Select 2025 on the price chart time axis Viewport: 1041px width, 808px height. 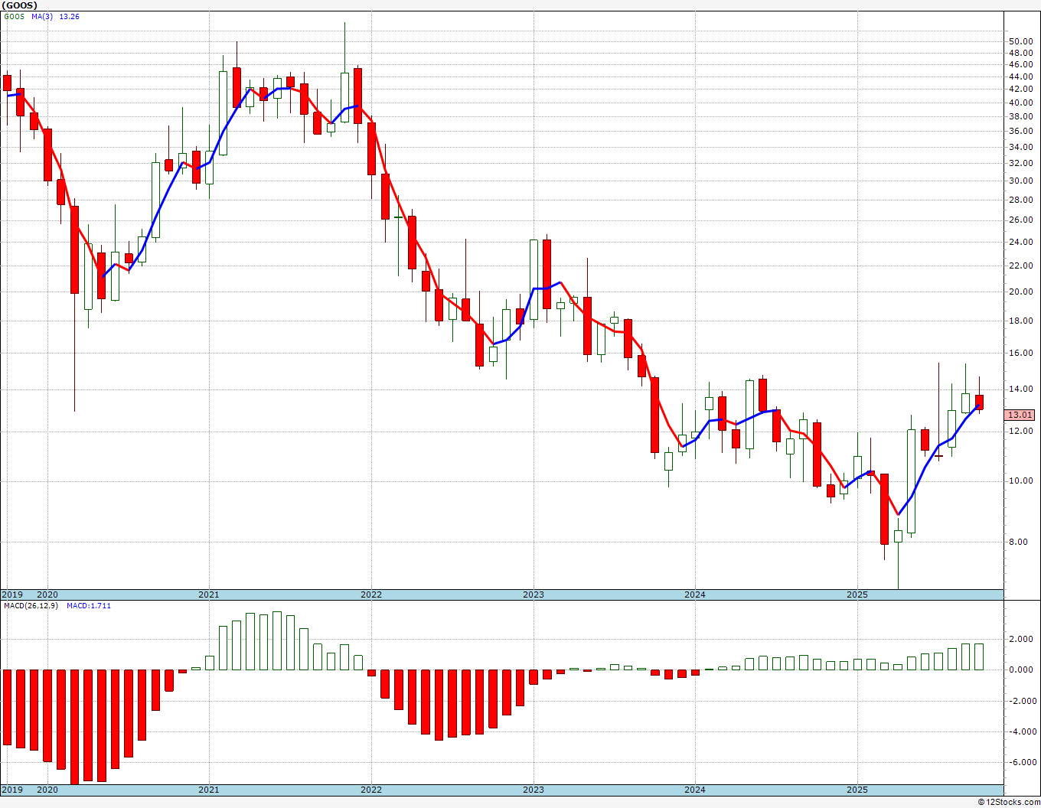click(857, 595)
